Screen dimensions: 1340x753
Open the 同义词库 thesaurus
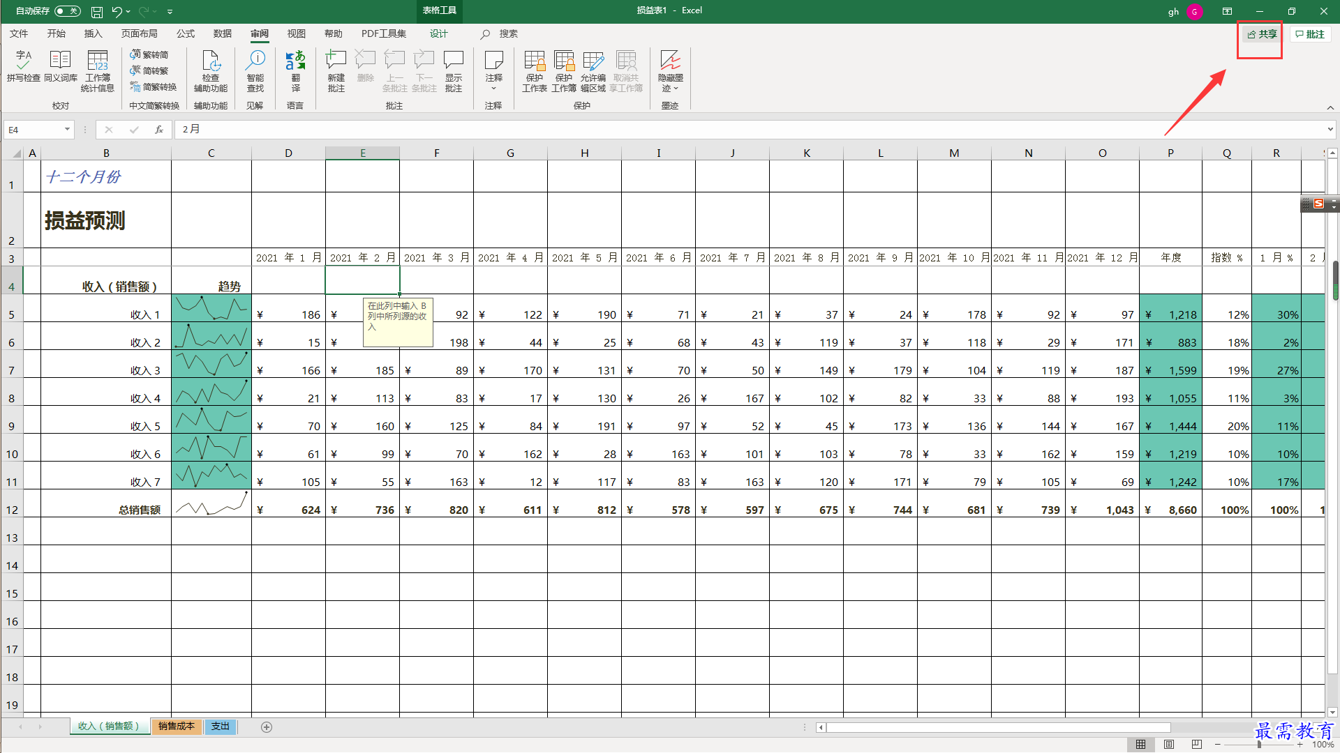[x=61, y=66]
